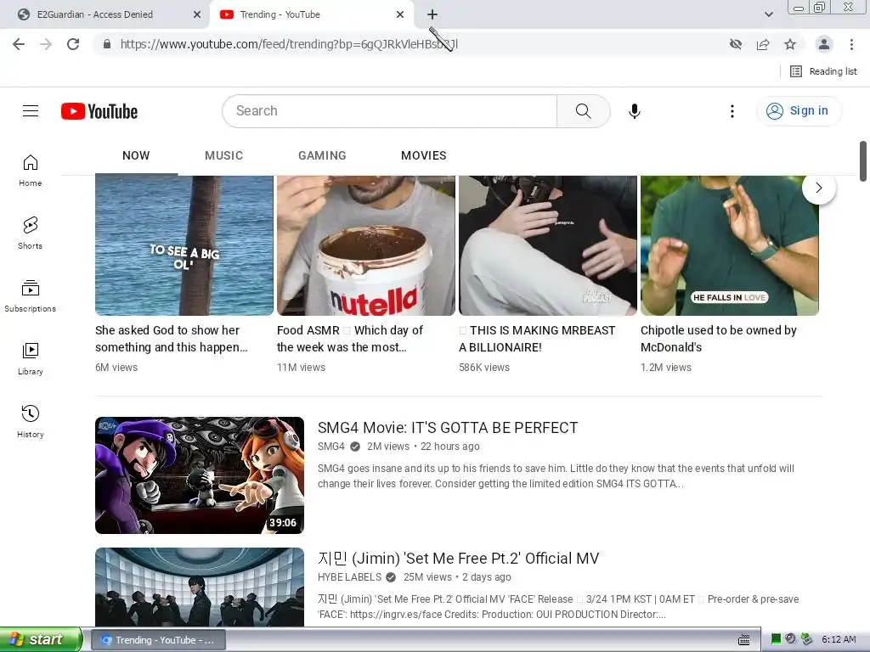
Task: Select the NOW trending tab
Action: pyautogui.click(x=136, y=156)
